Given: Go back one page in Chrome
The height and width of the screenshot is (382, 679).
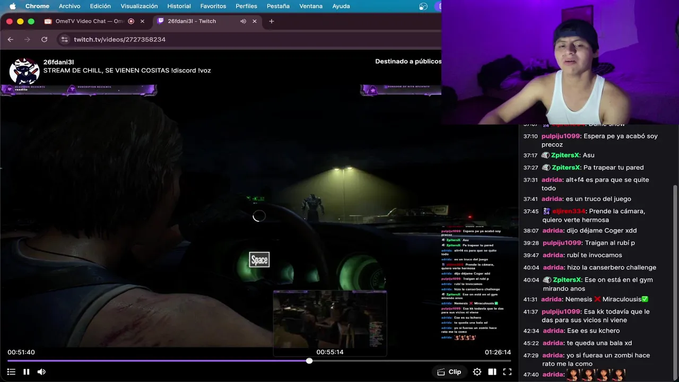Looking at the screenshot, I should pyautogui.click(x=10, y=39).
